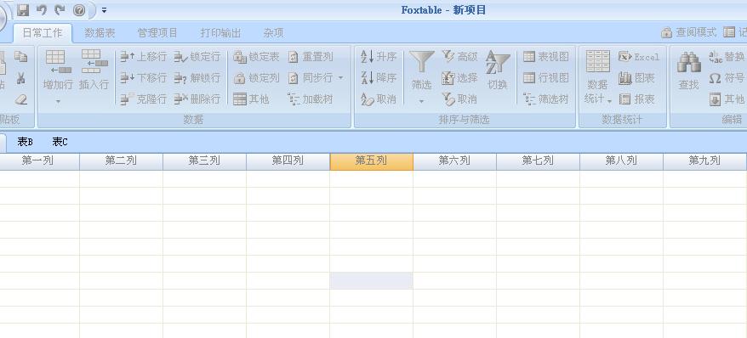This screenshot has height=338, width=747.
Task: Click the 图表 chart icon
Action: 624,78
